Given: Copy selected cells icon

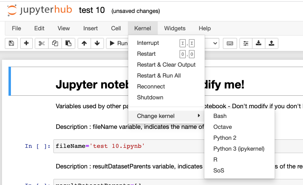Looking at the screenshot, I should tap(55, 43).
